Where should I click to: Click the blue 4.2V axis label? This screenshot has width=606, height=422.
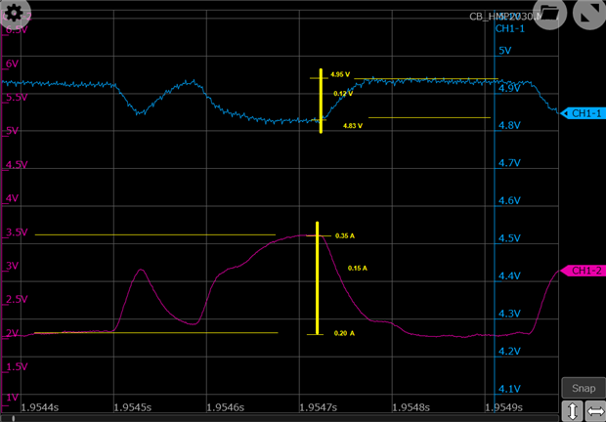(x=509, y=352)
